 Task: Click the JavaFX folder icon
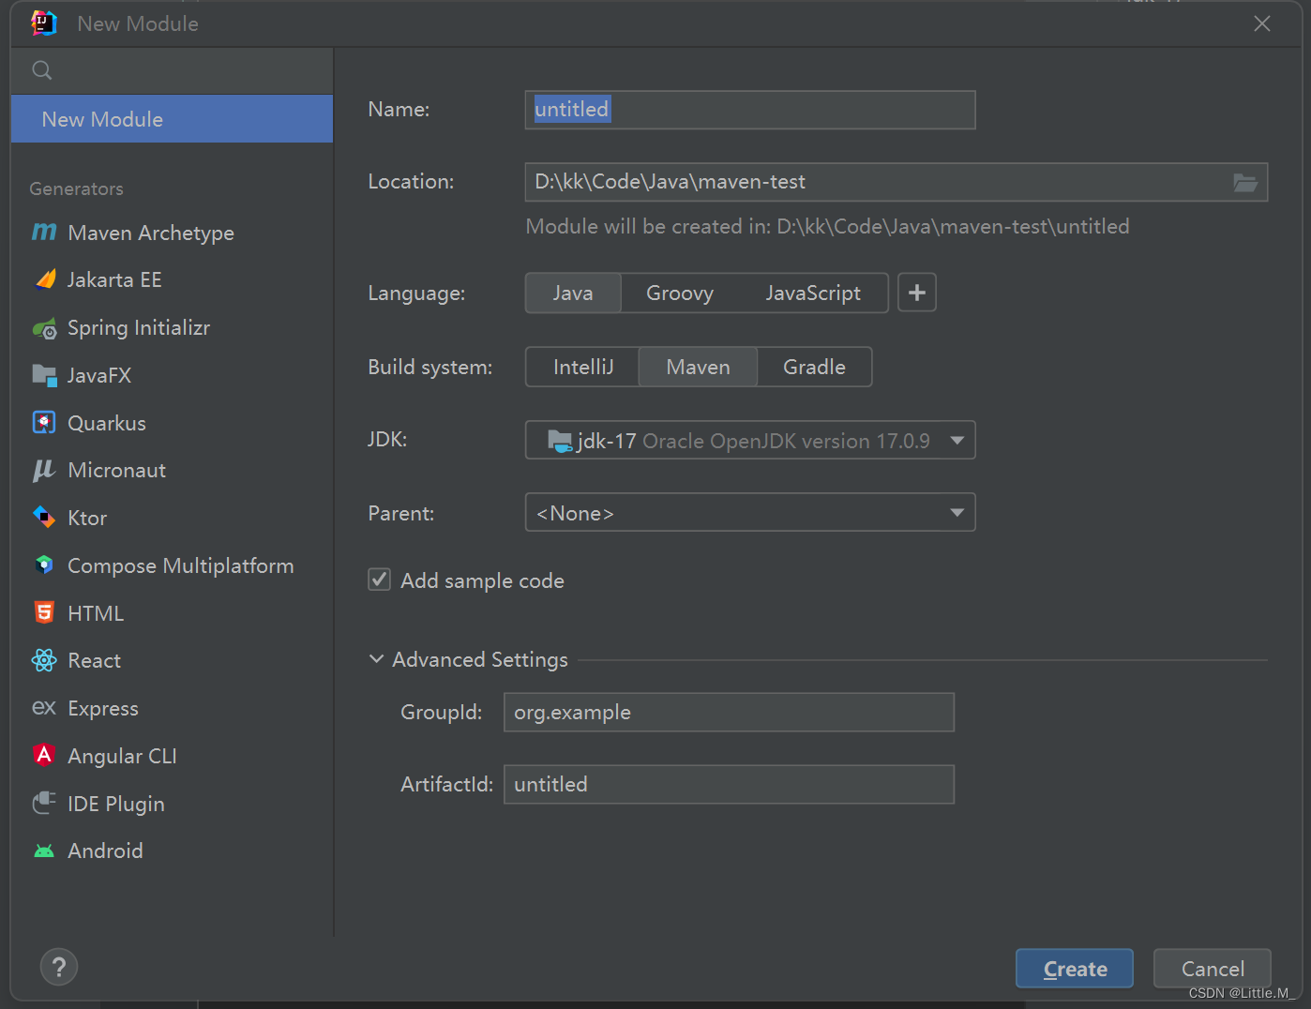(44, 375)
